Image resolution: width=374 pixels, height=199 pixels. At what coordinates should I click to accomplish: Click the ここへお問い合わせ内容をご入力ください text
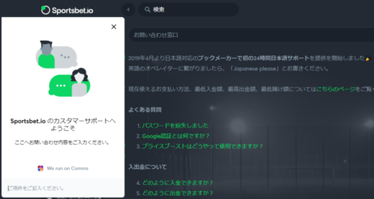(x=62, y=143)
